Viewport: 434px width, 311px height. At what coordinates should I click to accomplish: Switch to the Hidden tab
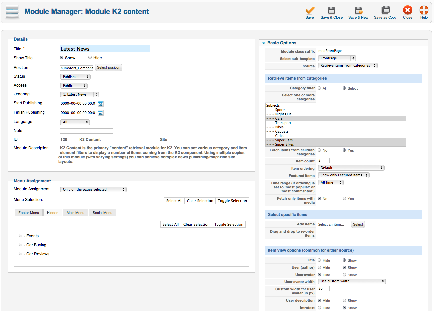point(53,213)
